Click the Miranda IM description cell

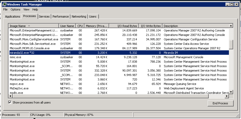pos(171,53)
